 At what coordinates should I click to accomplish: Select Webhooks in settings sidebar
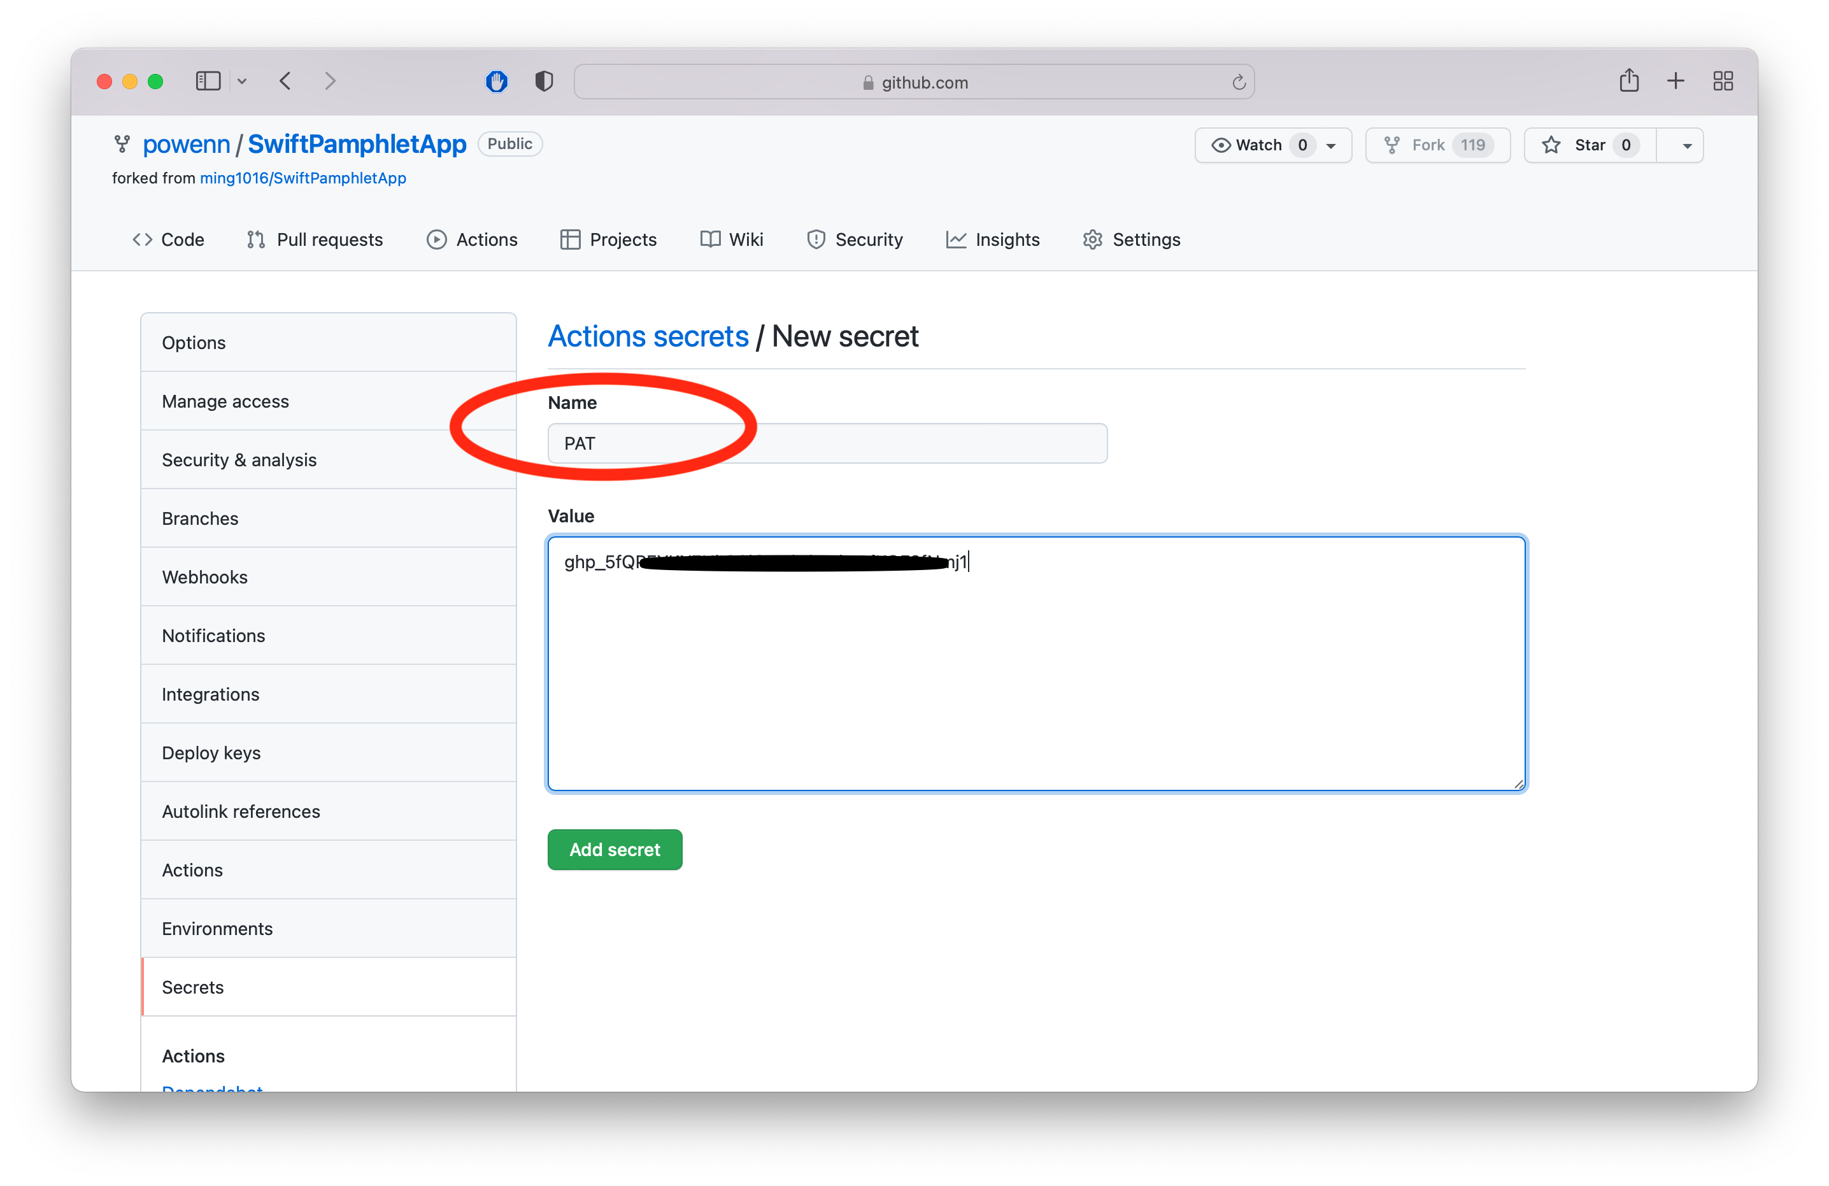[x=204, y=577]
